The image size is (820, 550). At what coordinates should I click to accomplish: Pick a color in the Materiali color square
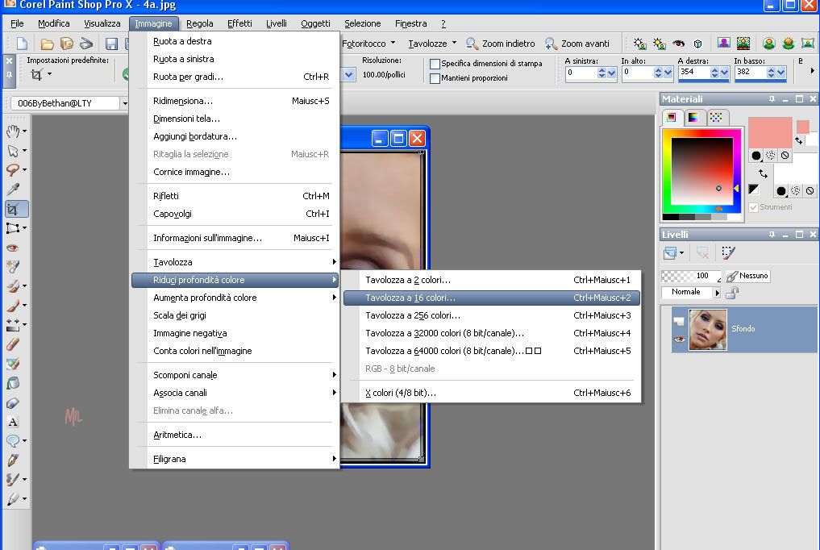(701, 171)
